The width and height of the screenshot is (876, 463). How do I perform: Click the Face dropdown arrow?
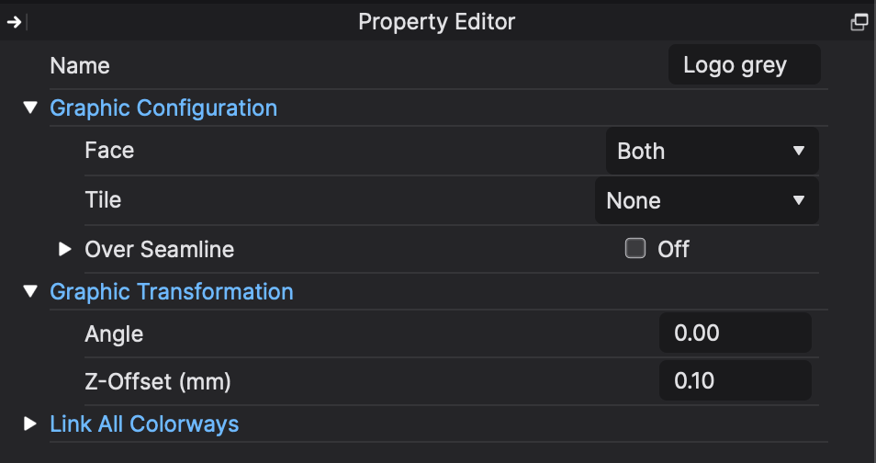[x=799, y=151]
